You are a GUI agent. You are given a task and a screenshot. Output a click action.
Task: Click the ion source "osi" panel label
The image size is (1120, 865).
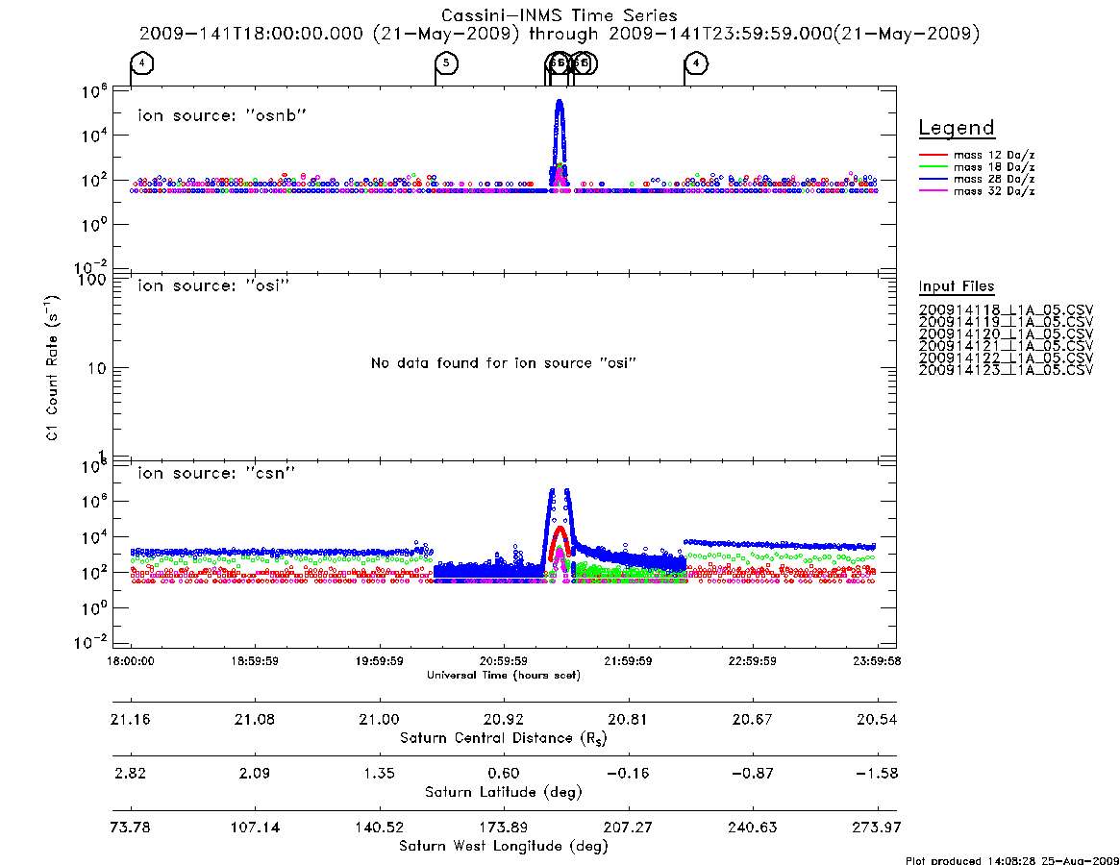click(213, 285)
